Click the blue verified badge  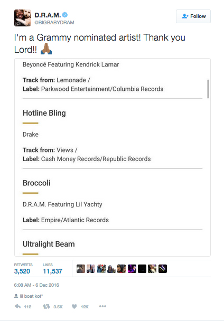tap(65, 15)
